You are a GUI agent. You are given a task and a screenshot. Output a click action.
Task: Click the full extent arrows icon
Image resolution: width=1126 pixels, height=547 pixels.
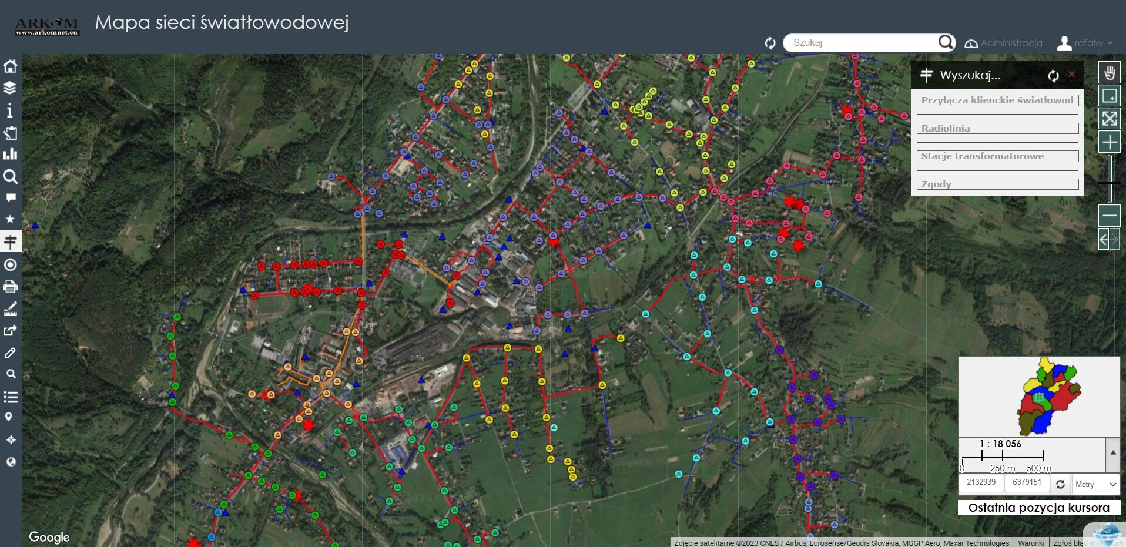[x=1109, y=119]
